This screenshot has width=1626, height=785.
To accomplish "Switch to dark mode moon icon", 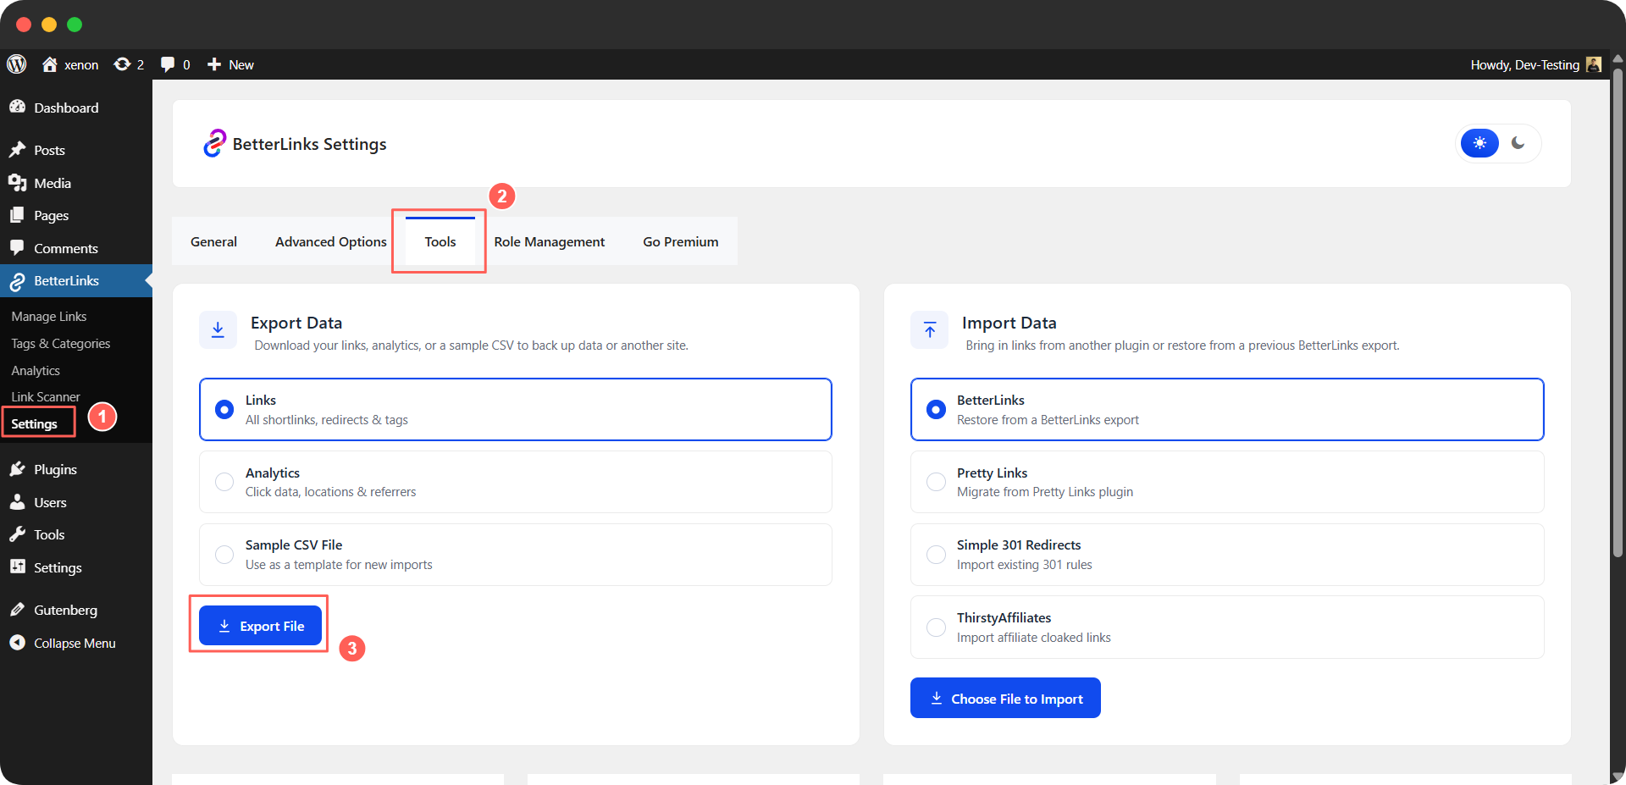I will [1518, 143].
